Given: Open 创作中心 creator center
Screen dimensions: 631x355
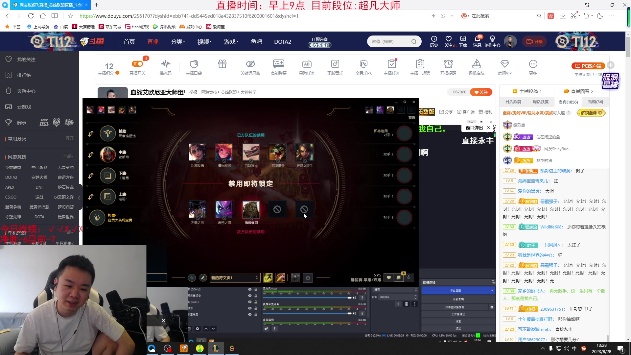Looking at the screenshot, I should pyautogui.click(x=492, y=41).
